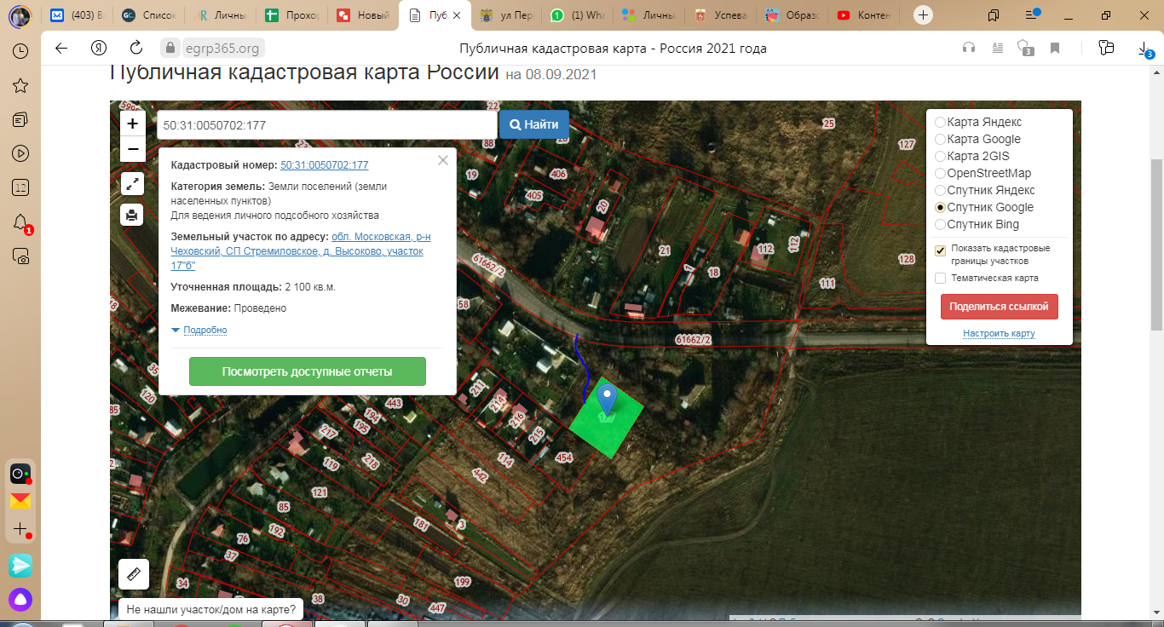The height and width of the screenshot is (627, 1164).
Task: Open the notifications bell in the sidebar
Action: pyautogui.click(x=20, y=222)
